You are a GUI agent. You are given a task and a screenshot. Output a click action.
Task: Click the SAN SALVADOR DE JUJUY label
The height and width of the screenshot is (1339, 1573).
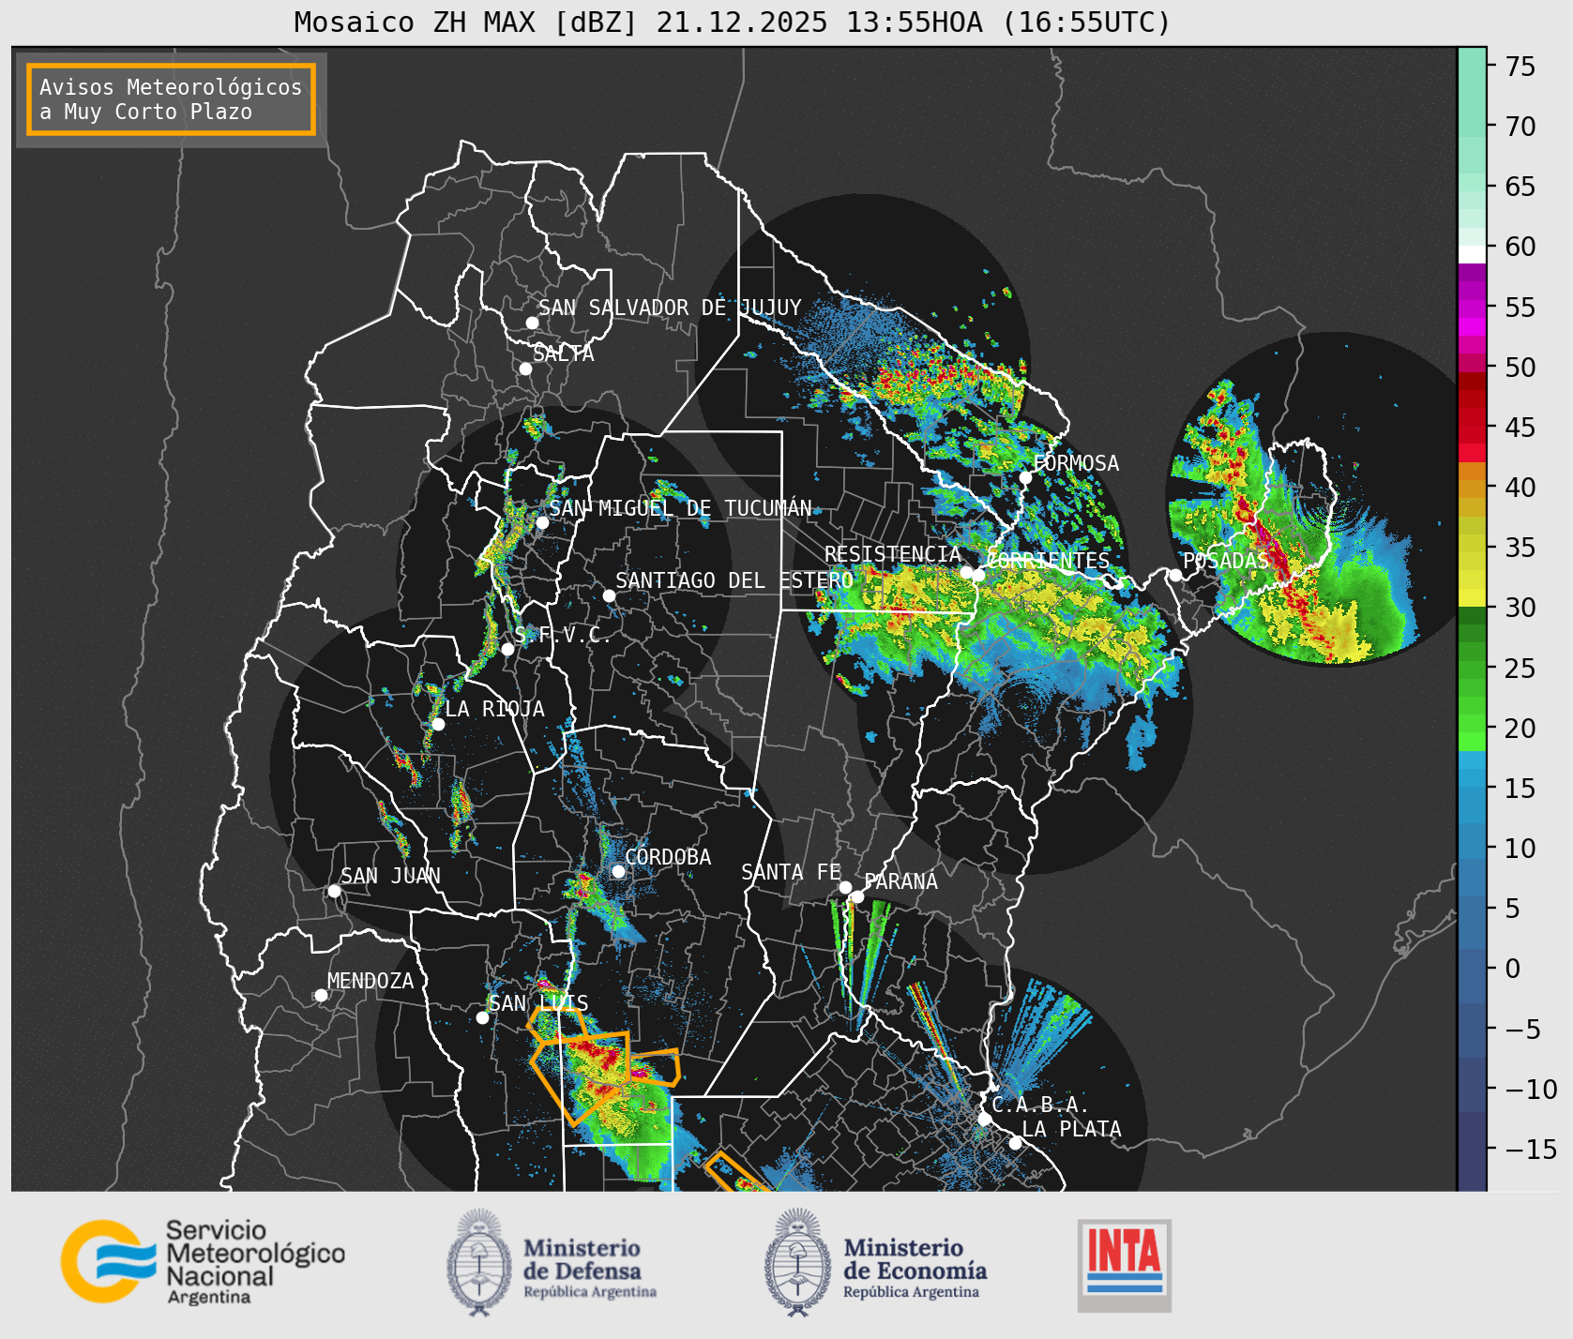[670, 308]
